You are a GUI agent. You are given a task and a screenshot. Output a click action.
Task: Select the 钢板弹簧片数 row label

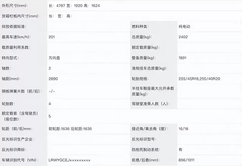(x=22, y=91)
